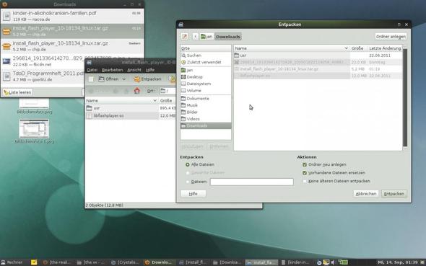Sort by Name column in Entpacken dialog

[292, 48]
